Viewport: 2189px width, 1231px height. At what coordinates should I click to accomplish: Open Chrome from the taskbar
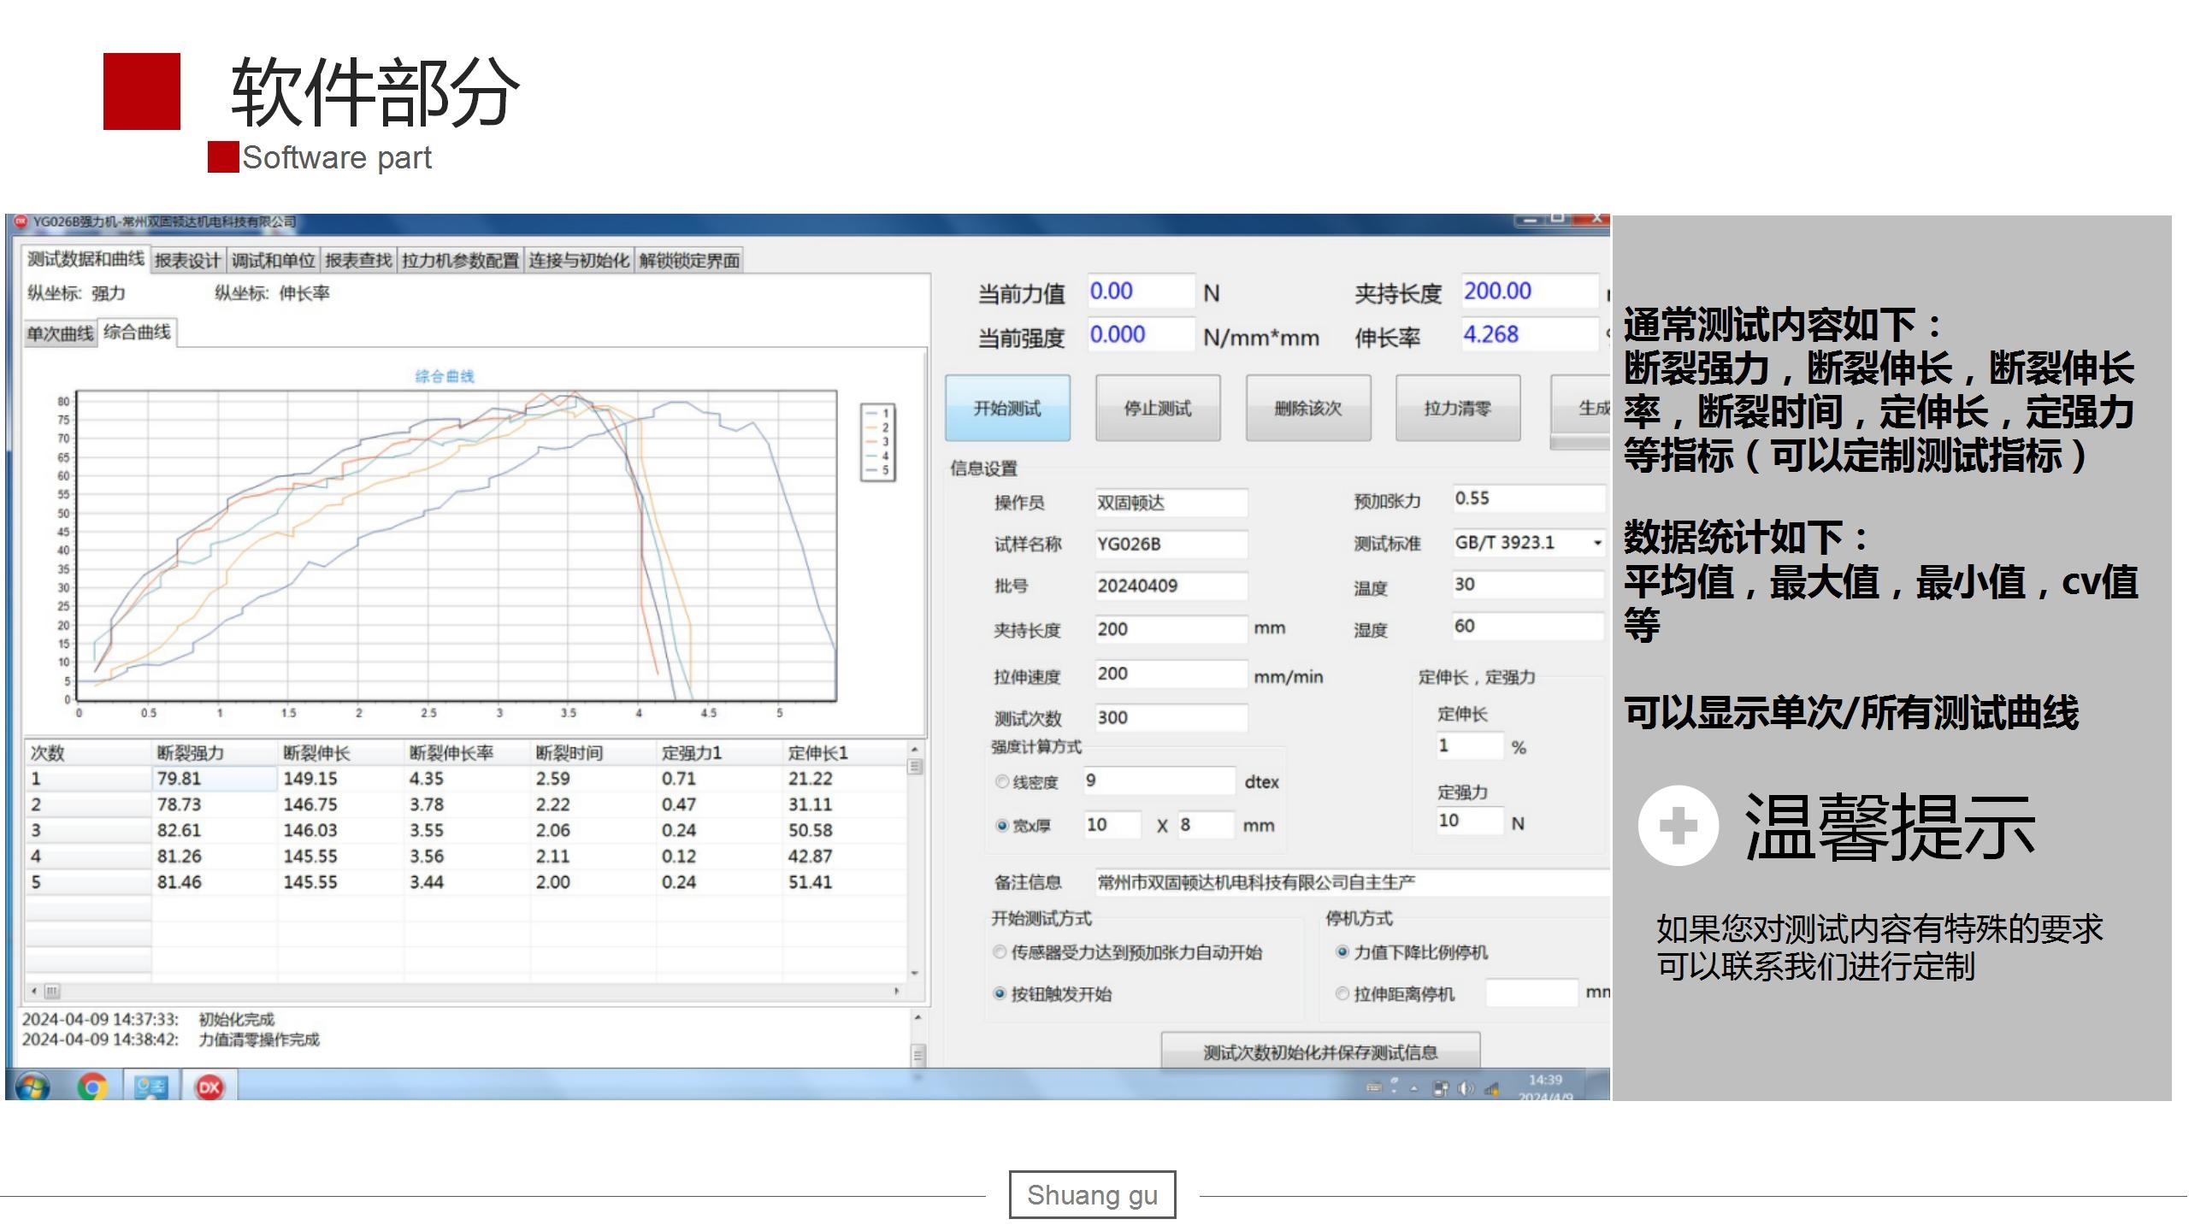point(92,1087)
